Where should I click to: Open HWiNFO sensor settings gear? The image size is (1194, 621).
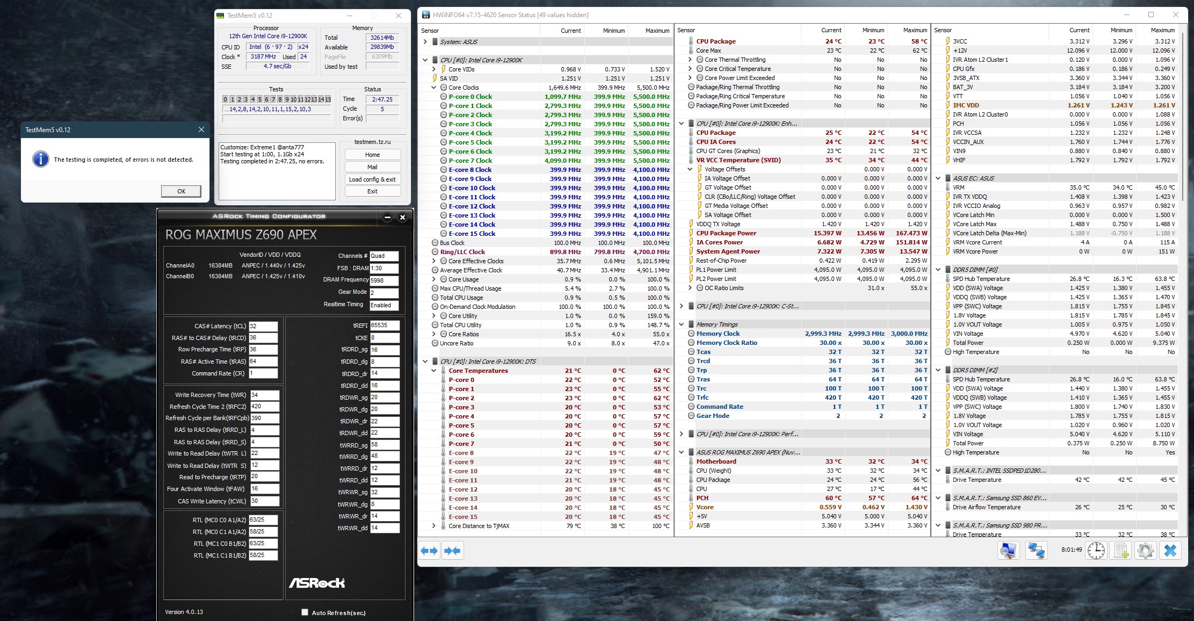pyautogui.click(x=1145, y=551)
